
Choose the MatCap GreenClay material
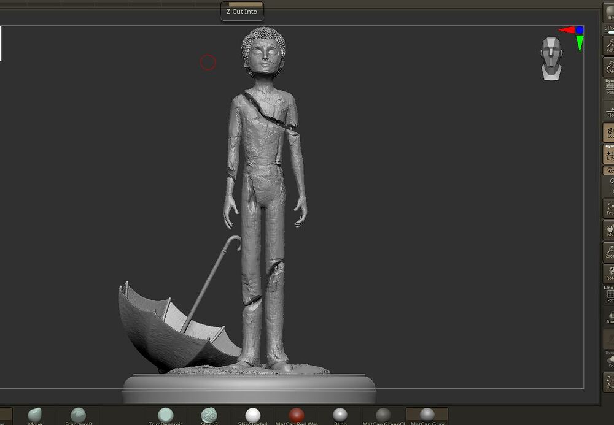click(x=383, y=416)
